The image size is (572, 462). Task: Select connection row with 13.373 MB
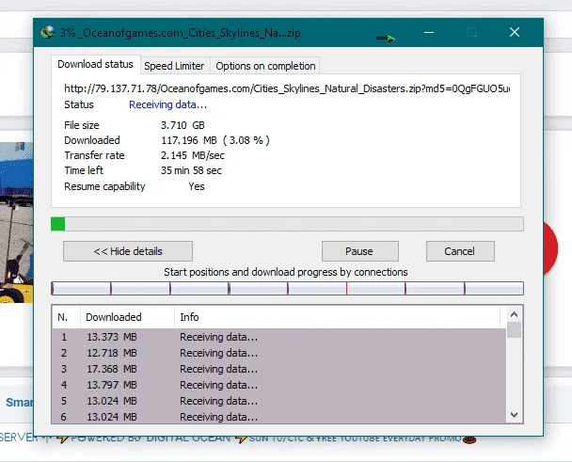coord(279,337)
